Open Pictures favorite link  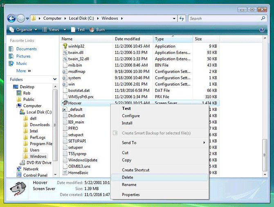(23, 56)
